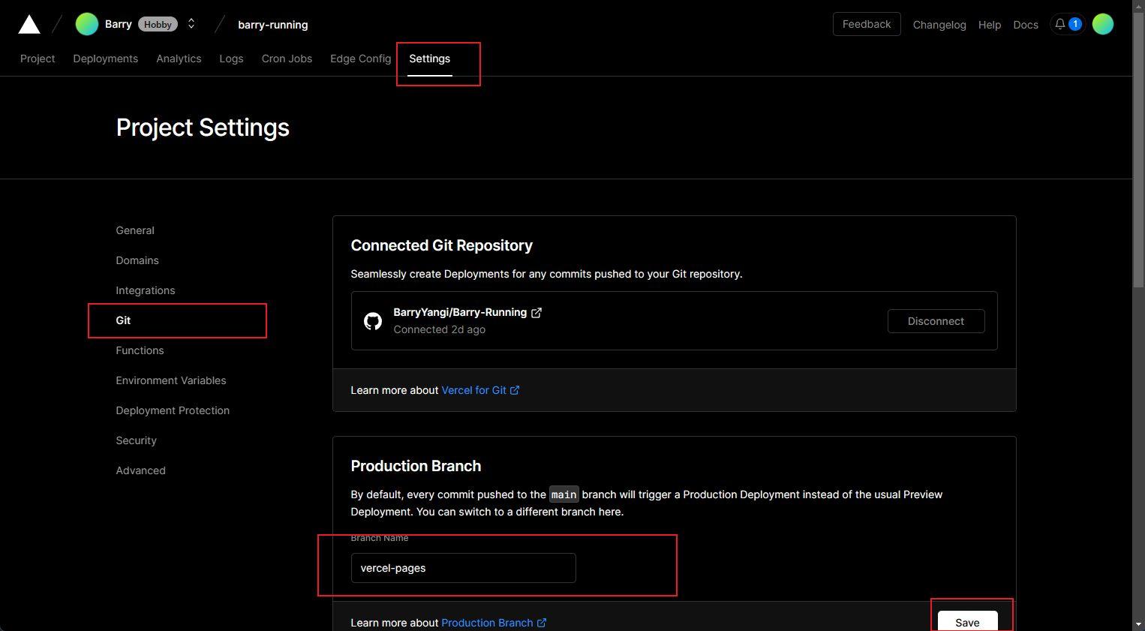
Task: Open the user profile avatar menu
Action: (x=1103, y=24)
